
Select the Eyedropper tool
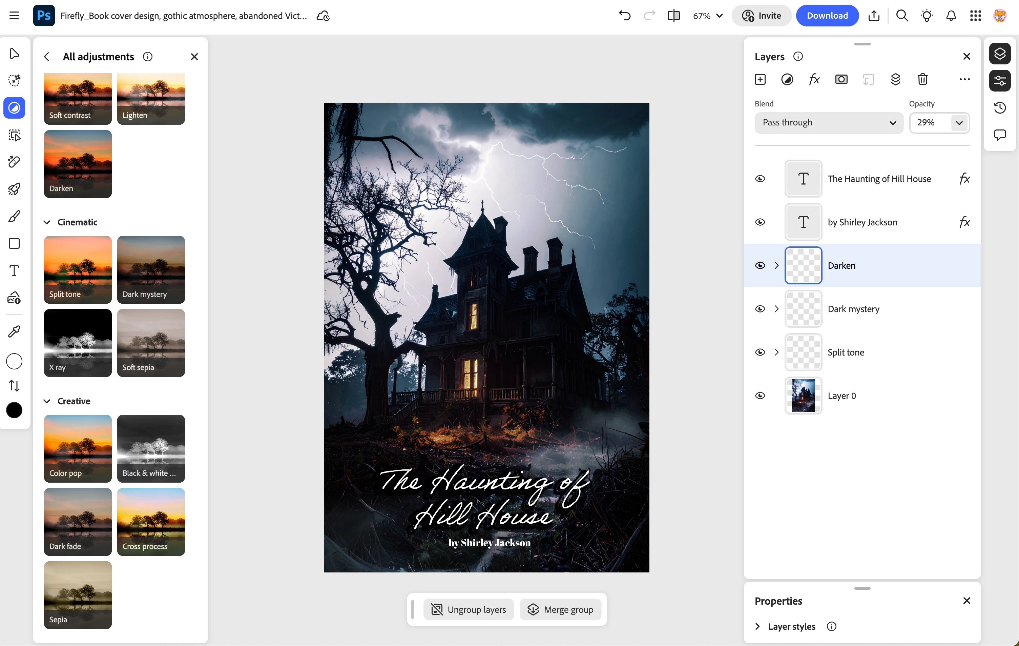pos(14,331)
